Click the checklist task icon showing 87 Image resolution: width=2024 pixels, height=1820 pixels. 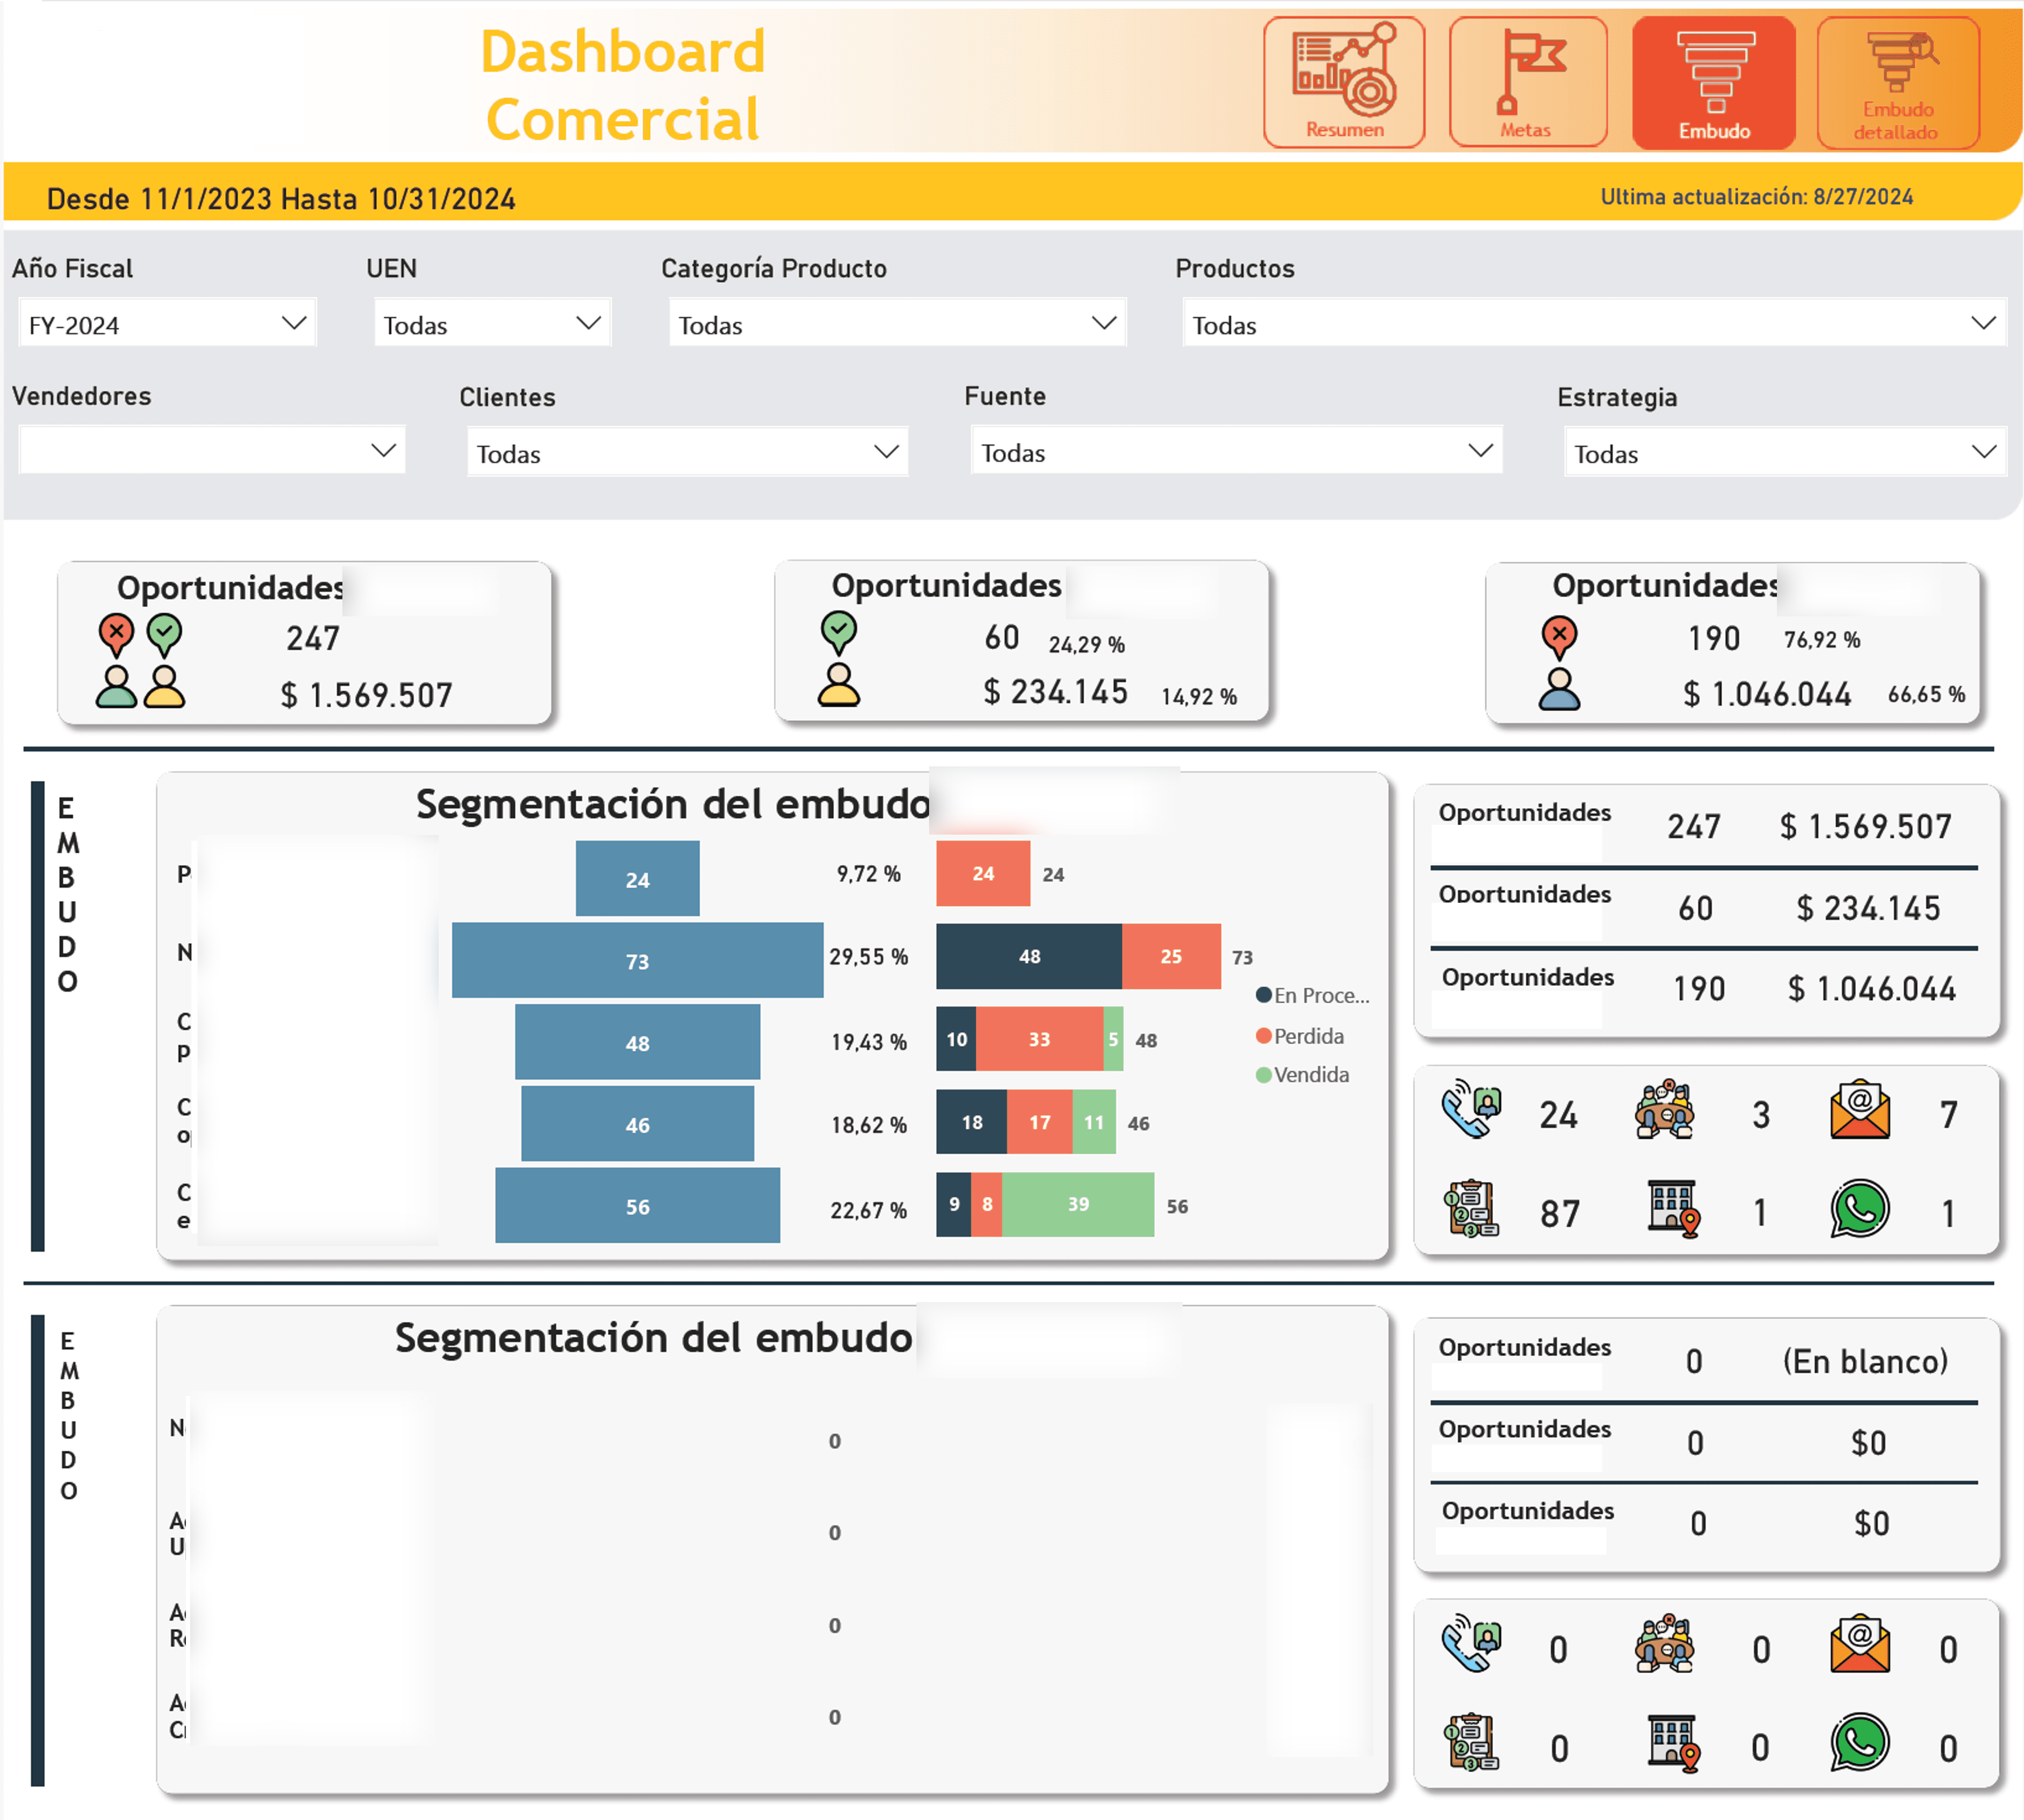pos(1471,1209)
